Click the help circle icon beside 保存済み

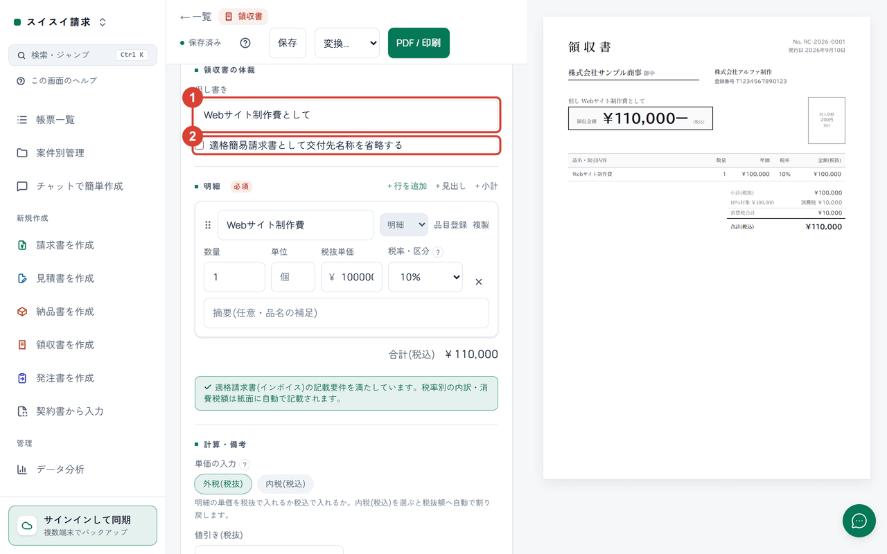click(245, 43)
